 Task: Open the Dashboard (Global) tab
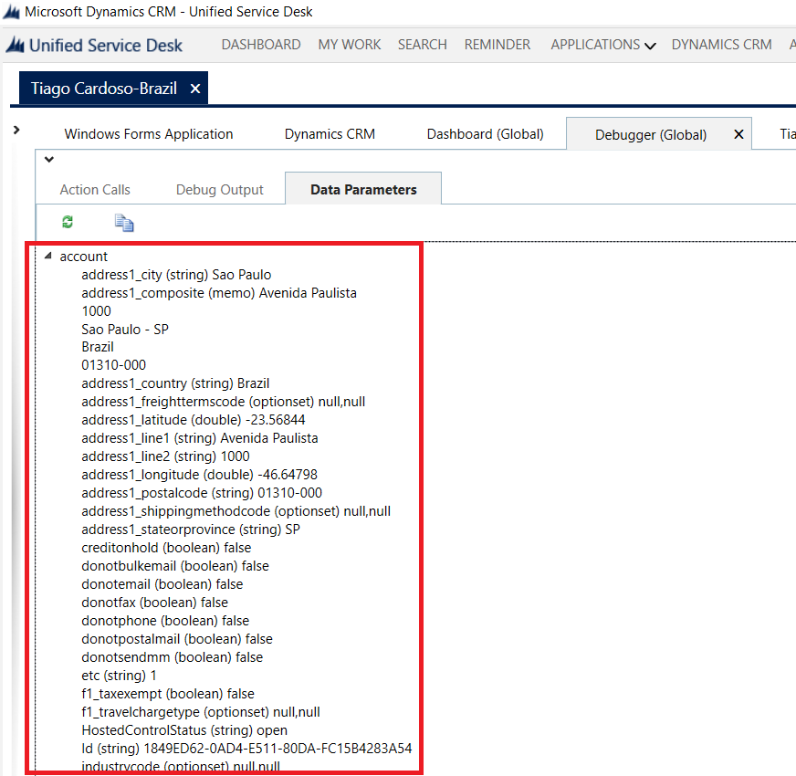(x=485, y=134)
